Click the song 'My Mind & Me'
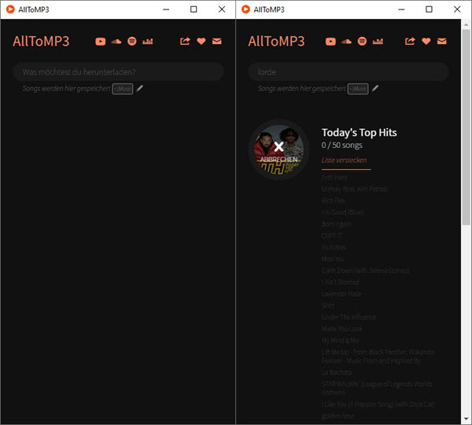The image size is (472, 425). [x=340, y=341]
